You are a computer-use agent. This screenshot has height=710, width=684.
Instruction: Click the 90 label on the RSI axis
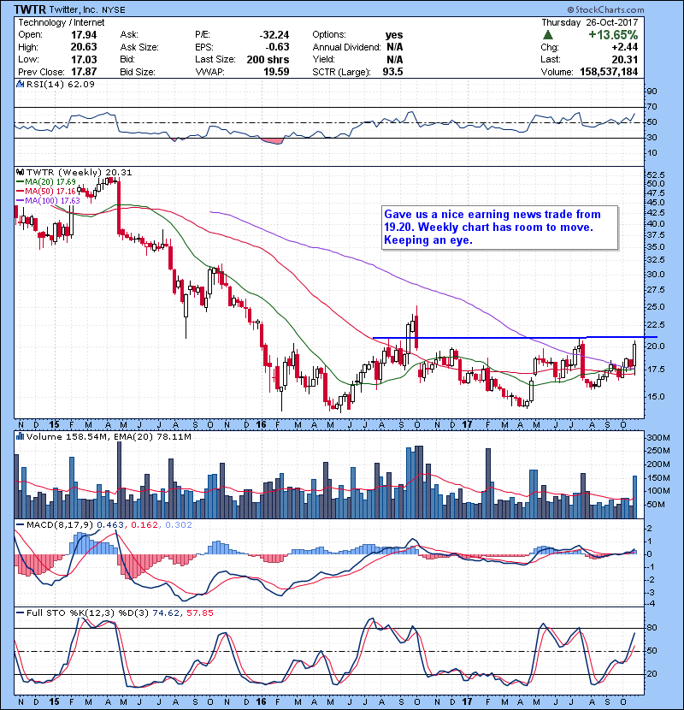pyautogui.click(x=652, y=92)
